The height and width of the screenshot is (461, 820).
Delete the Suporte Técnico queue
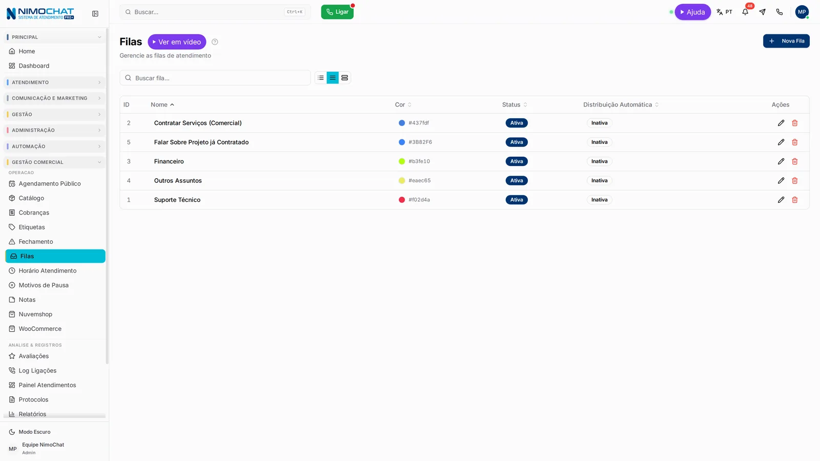[795, 200]
